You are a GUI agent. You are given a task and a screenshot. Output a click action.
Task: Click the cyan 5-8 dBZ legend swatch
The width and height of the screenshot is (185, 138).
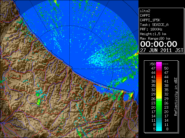(159, 129)
